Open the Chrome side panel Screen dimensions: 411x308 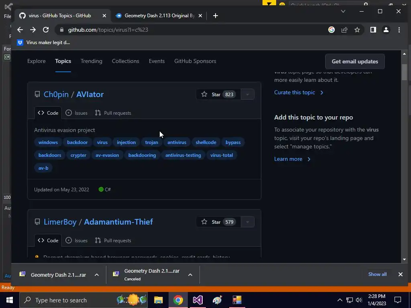click(373, 30)
